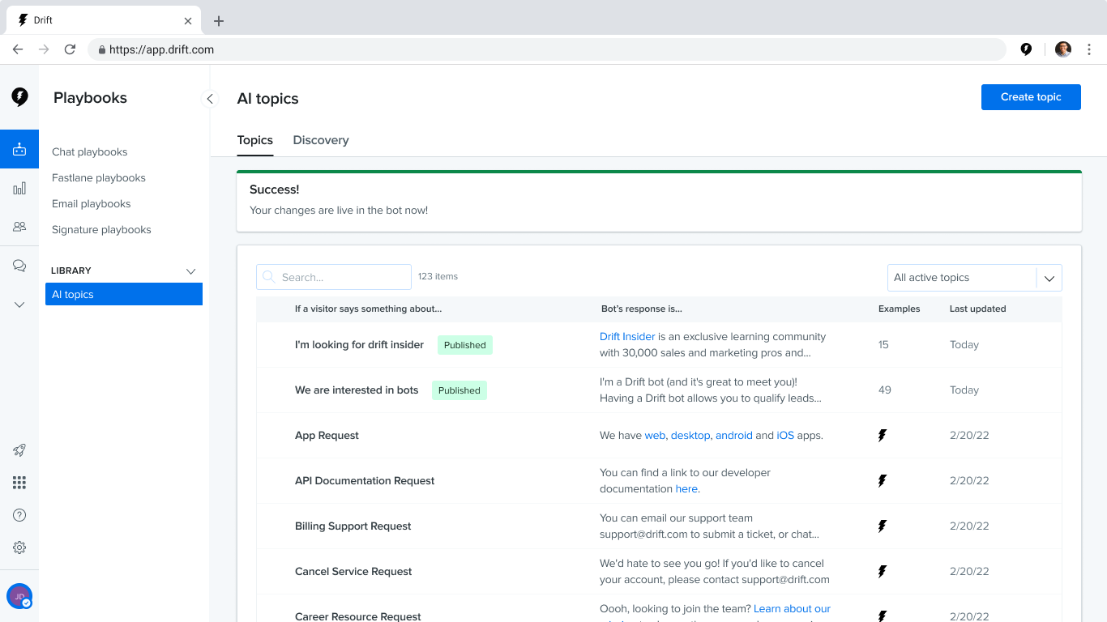Open the All active topics dropdown
The height and width of the screenshot is (622, 1107).
(x=975, y=278)
